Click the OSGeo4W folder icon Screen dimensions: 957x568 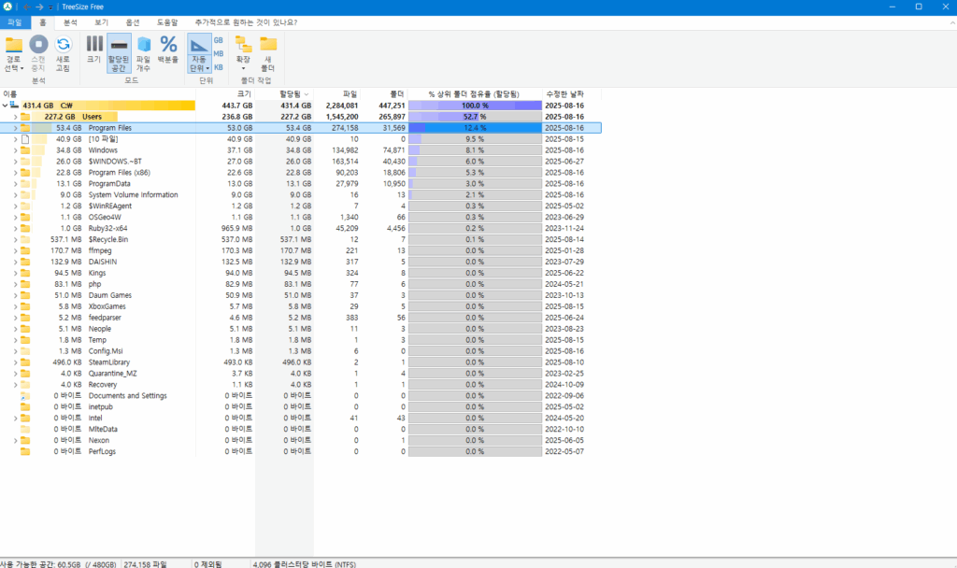(x=25, y=217)
